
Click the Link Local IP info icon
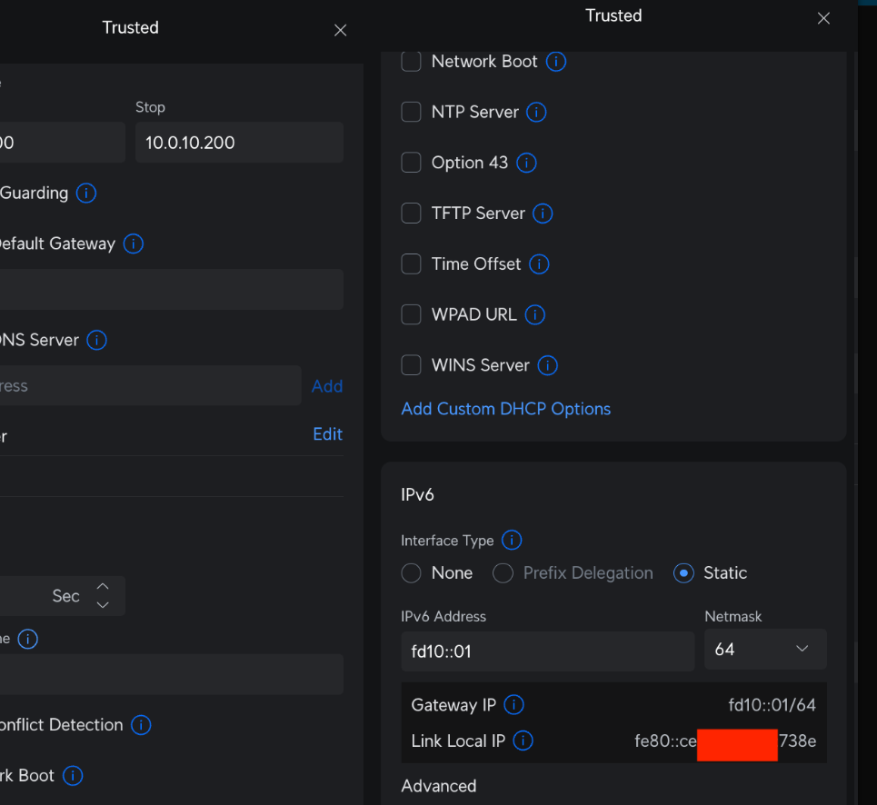point(523,740)
